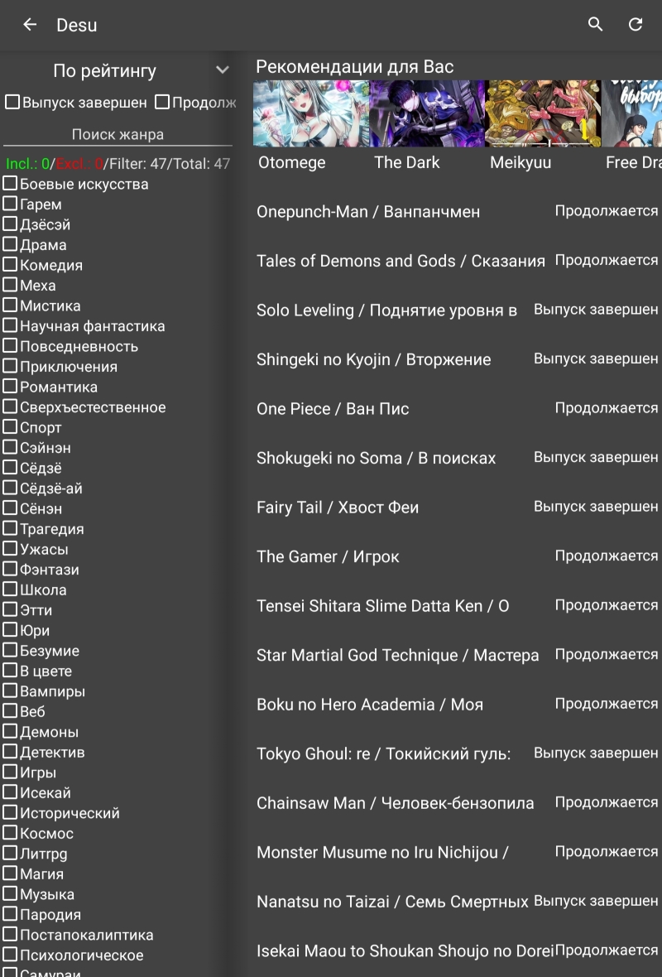
Task: Check the 'Приключения' genre box
Action: [10, 366]
